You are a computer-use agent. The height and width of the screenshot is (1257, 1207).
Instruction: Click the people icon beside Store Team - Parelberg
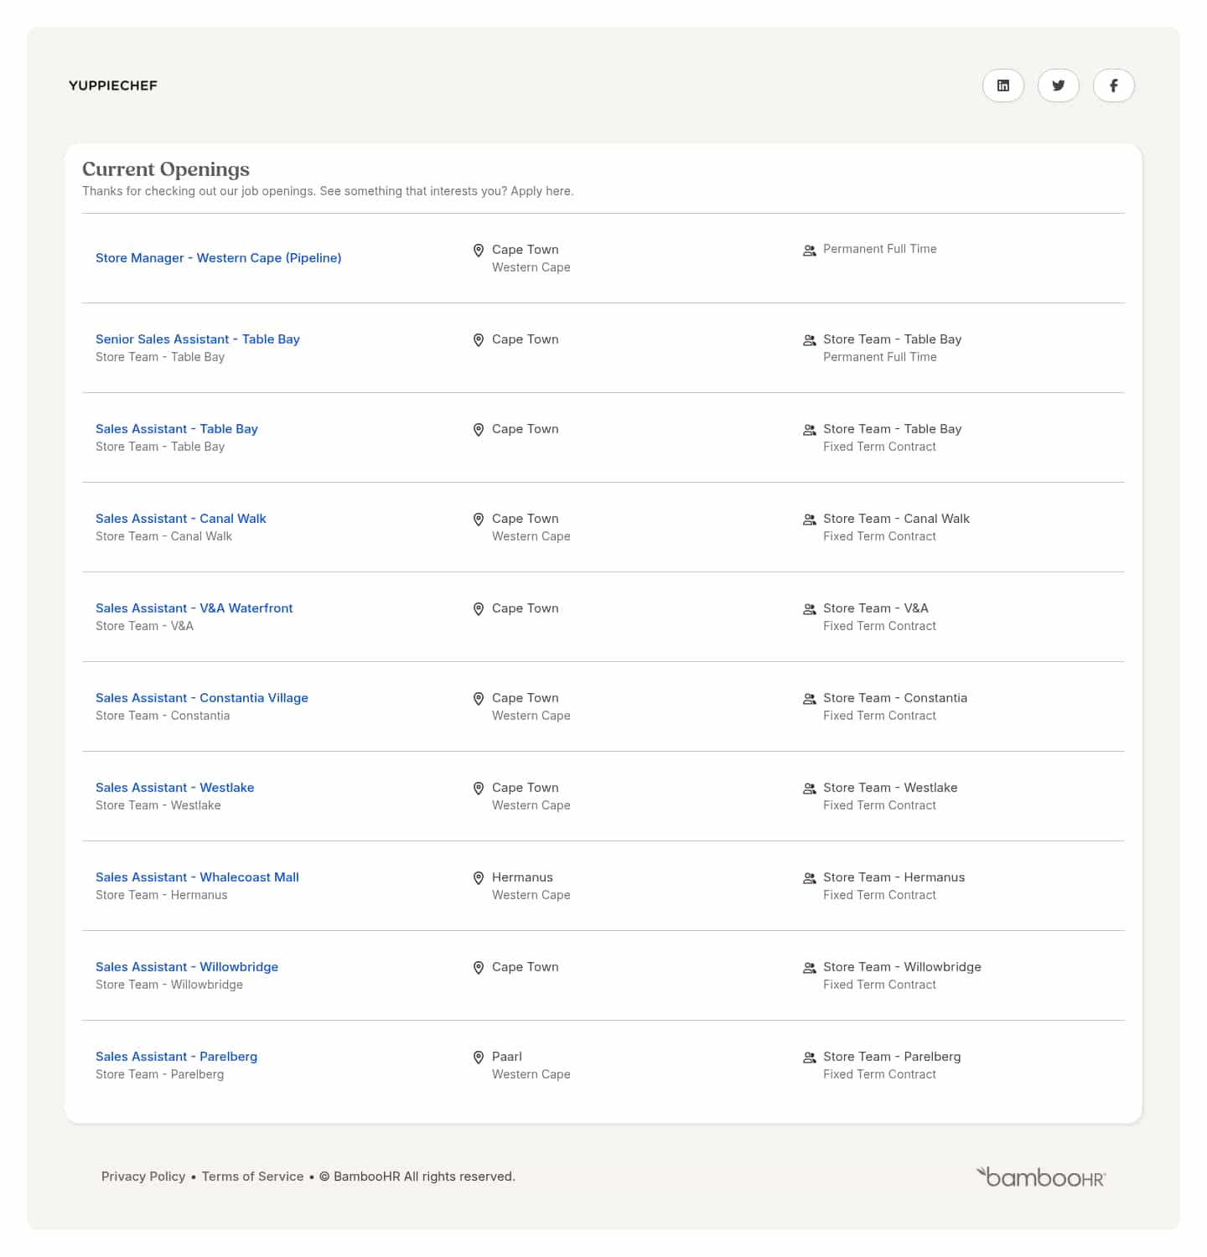810,1058
